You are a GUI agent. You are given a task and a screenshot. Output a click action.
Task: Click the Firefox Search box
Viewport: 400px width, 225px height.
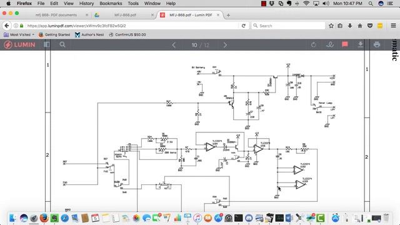click(288, 26)
